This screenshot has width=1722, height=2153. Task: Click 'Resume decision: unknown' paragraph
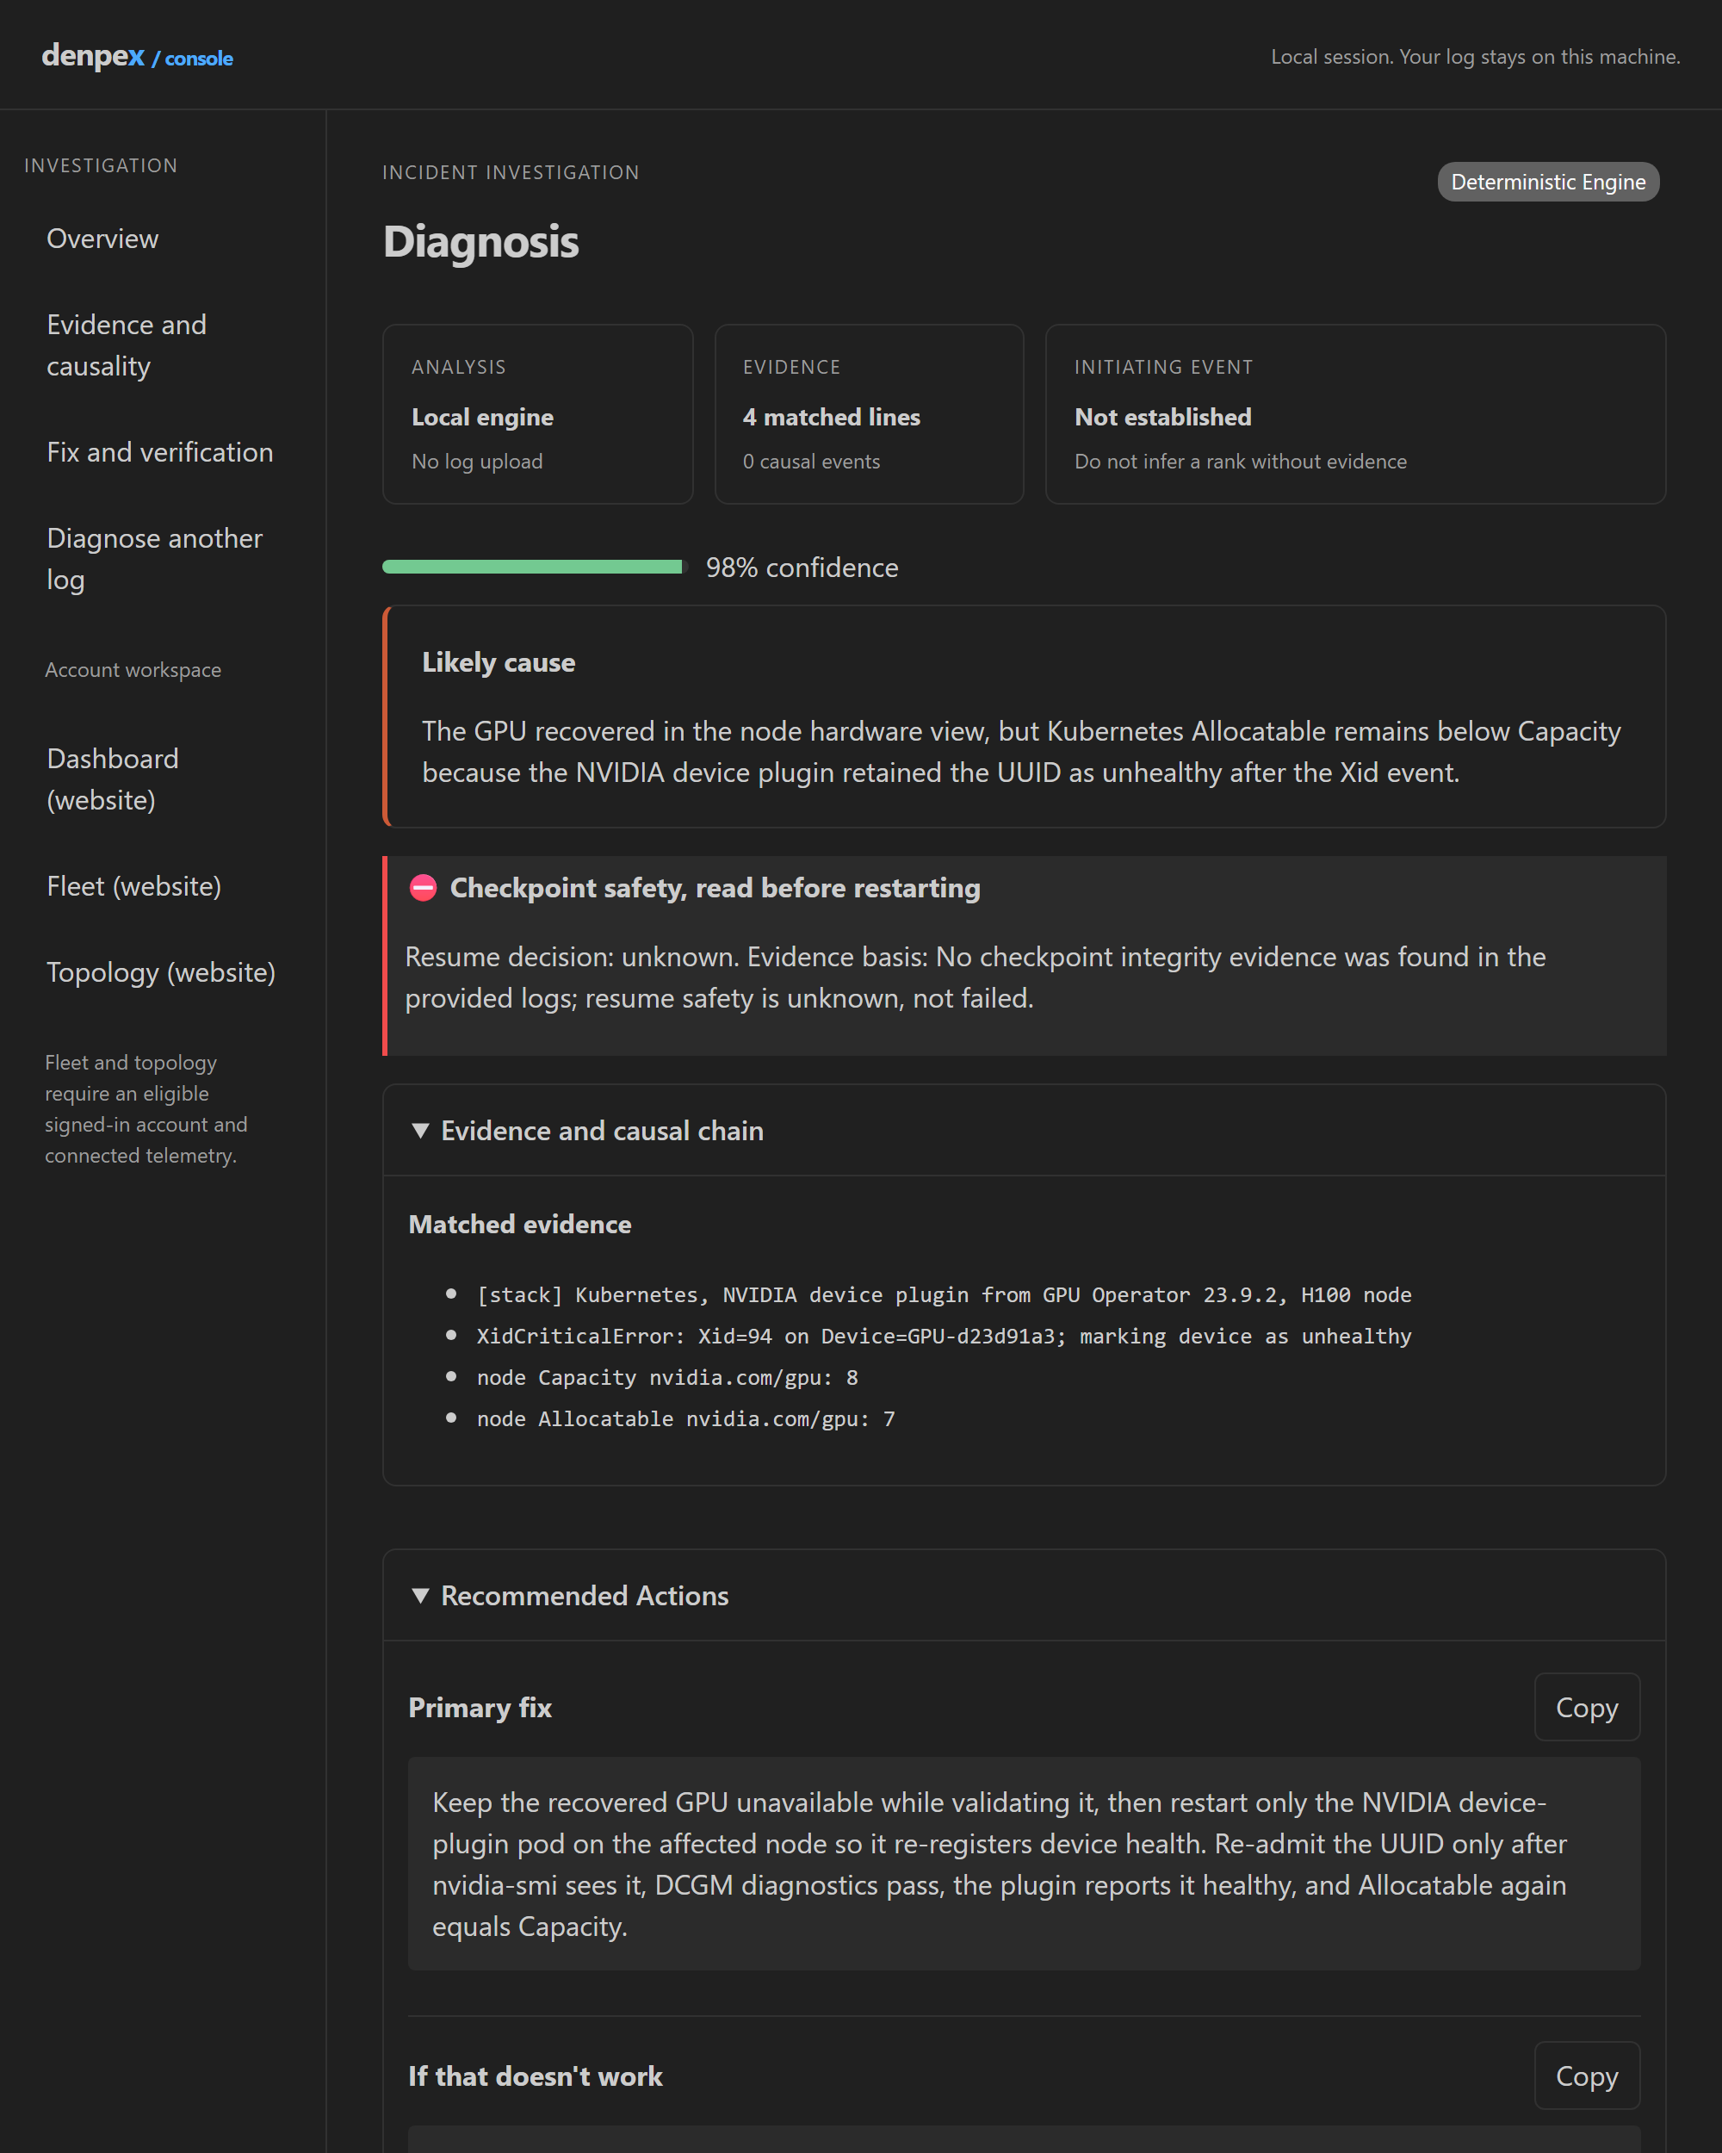(x=975, y=977)
